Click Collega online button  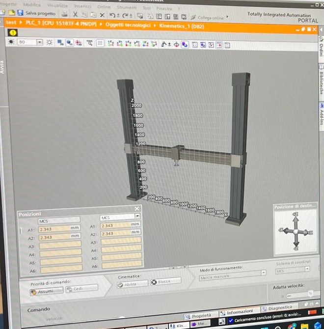[207, 18]
